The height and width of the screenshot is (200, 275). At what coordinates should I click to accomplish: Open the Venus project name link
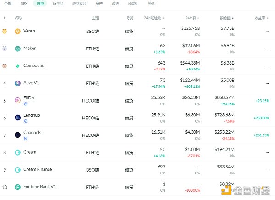coord(29,31)
